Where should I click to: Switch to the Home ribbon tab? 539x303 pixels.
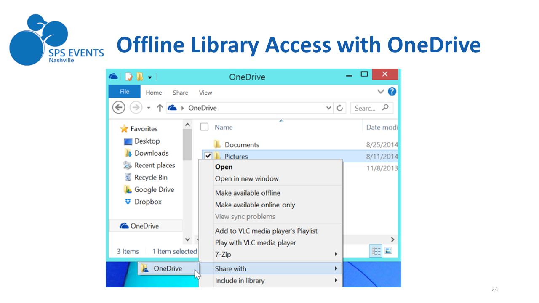pos(154,93)
